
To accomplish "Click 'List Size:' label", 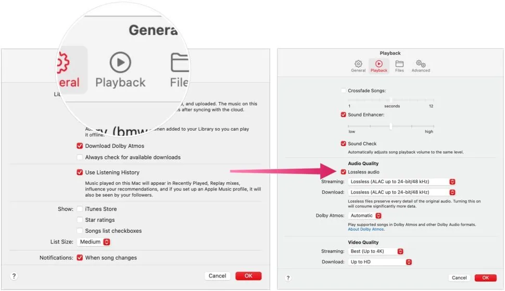I will pos(61,242).
